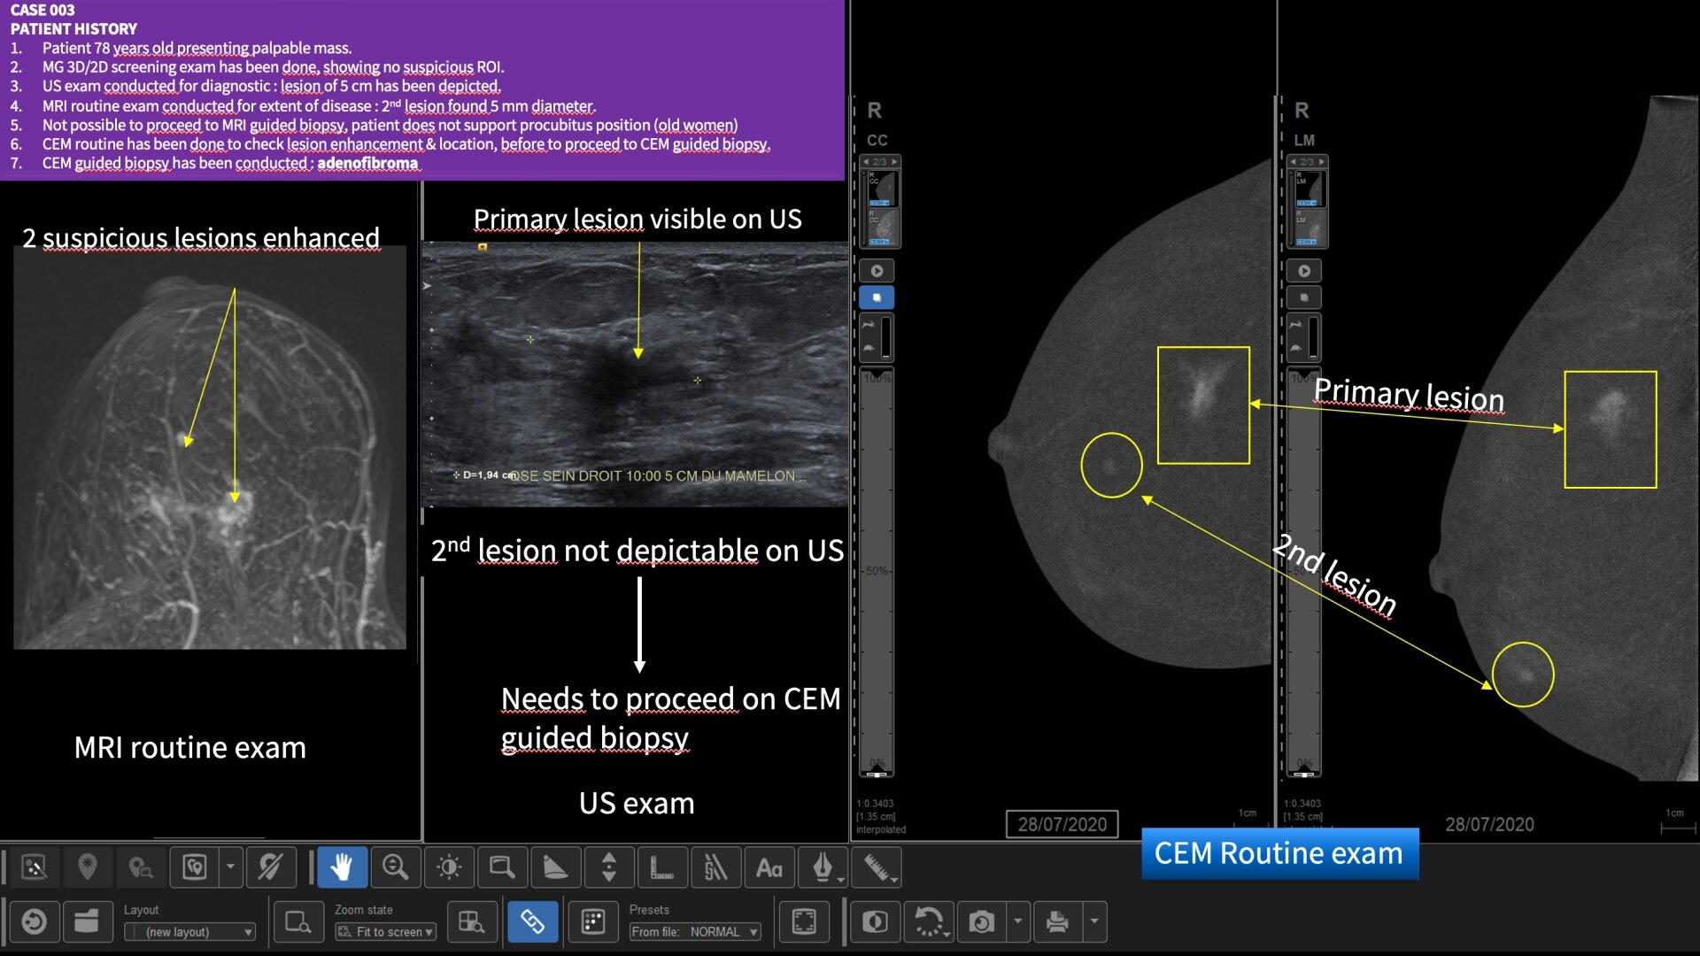
Task: Select the Pan hand tool
Action: click(x=342, y=868)
